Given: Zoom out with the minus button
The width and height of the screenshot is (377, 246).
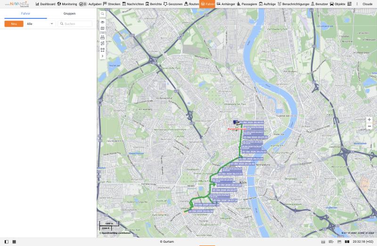Looking at the screenshot, I should pyautogui.click(x=369, y=126).
